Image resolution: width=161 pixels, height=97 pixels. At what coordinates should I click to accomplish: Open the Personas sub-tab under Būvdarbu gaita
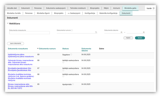pos(29,13)
